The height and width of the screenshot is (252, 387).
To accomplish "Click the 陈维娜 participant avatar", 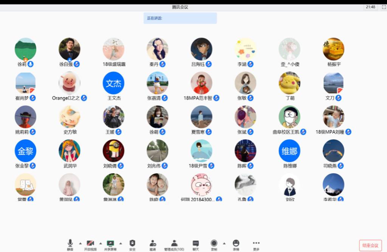I will click(x=289, y=151).
